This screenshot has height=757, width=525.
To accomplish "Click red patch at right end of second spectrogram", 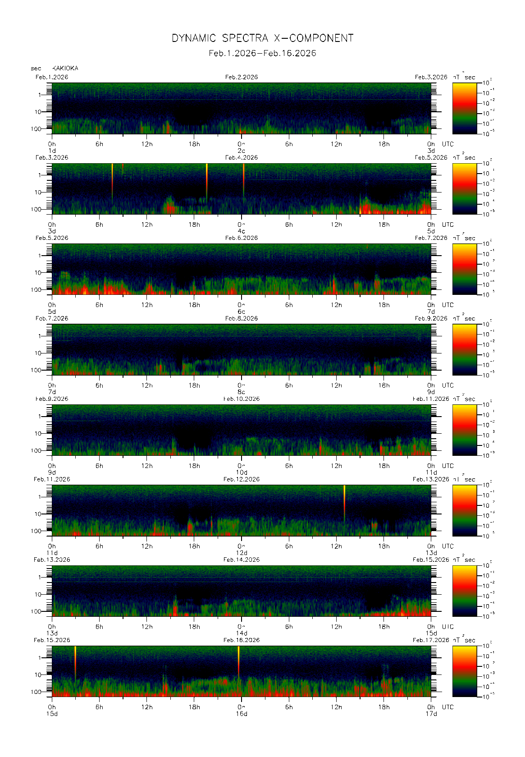I will [424, 209].
